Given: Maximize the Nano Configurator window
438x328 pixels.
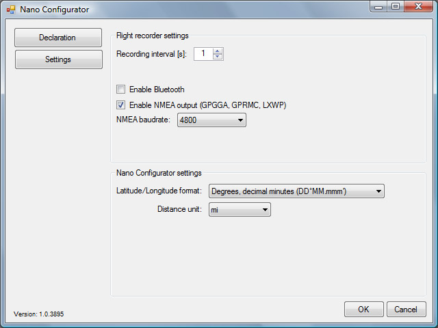Looking at the screenshot, I should (x=396, y=7).
